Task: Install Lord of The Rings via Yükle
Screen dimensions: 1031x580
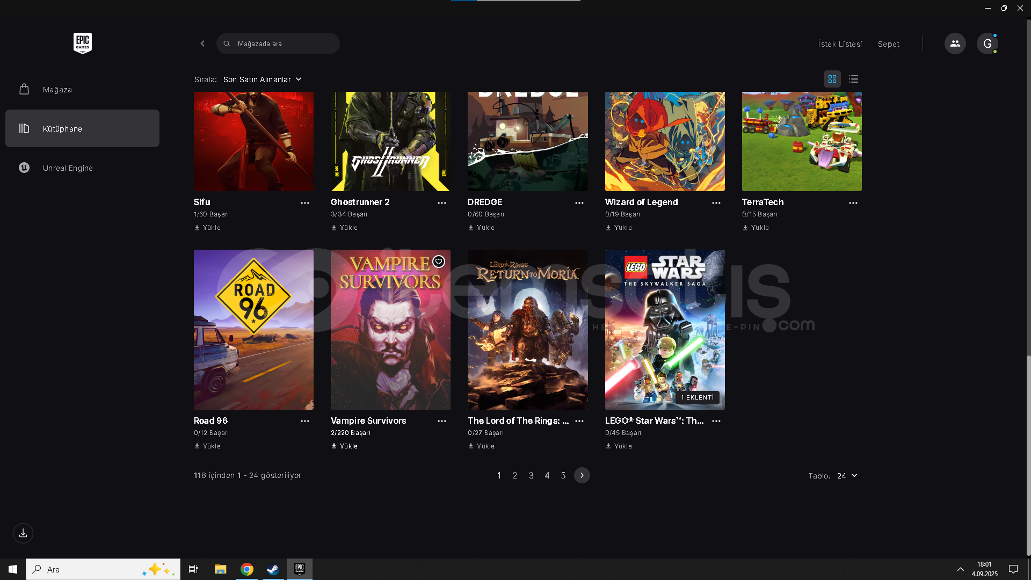Action: (482, 446)
